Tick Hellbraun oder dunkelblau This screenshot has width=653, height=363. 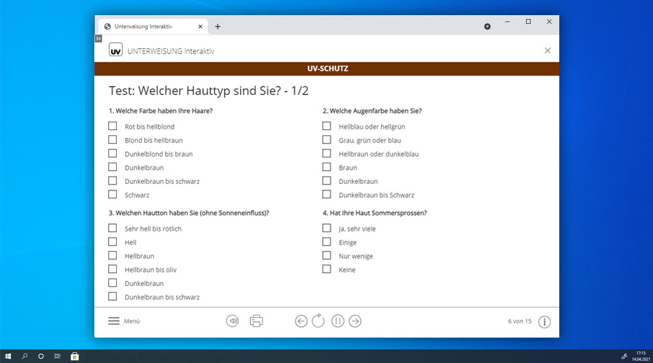point(326,154)
